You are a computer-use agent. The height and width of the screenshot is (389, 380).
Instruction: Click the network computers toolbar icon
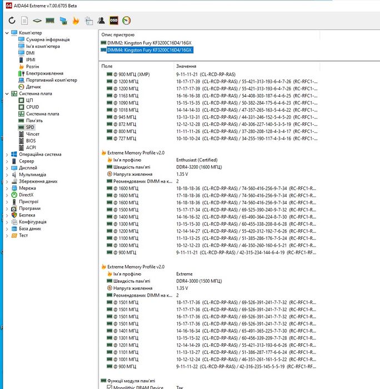point(63,21)
